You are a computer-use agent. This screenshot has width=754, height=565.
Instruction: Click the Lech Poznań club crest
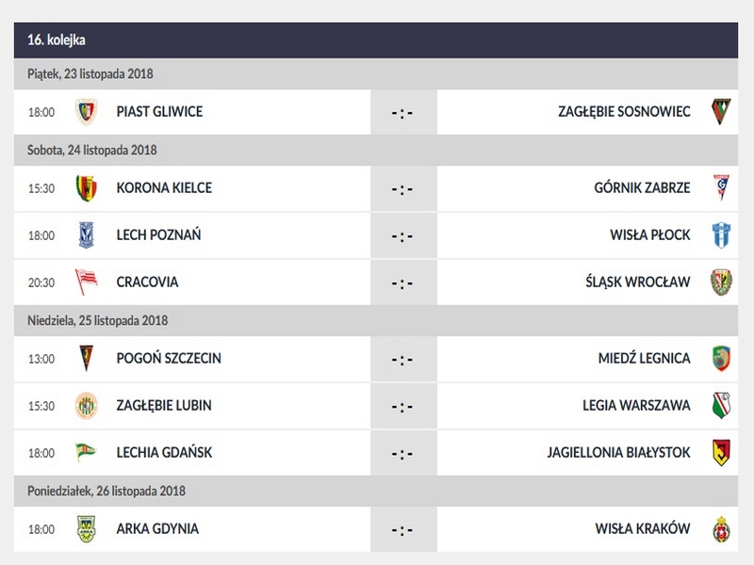point(87,234)
